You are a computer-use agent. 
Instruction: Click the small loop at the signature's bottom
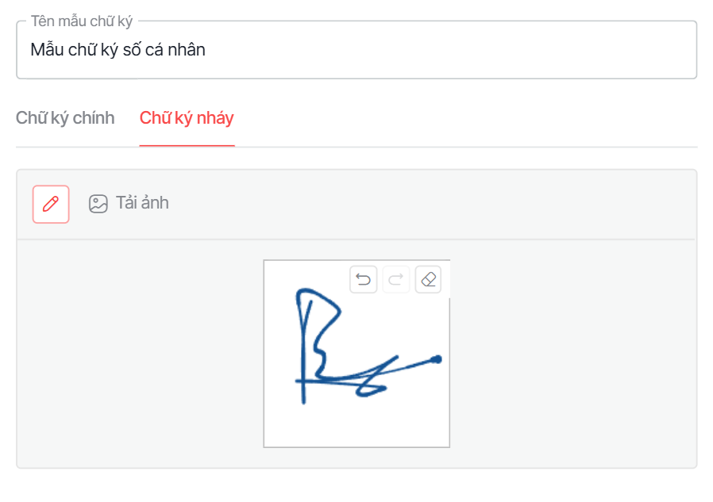tap(371, 390)
